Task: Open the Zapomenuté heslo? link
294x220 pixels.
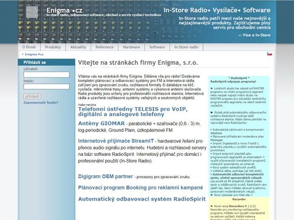Action: pos(41,103)
